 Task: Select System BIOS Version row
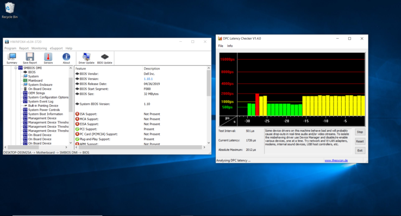pos(140,104)
